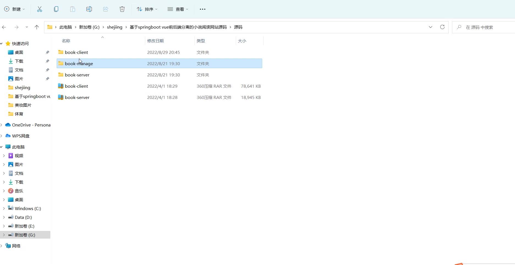This screenshot has height=265, width=515.
Task: Open 美妆图片 folder in sidebar
Action: click(23, 105)
